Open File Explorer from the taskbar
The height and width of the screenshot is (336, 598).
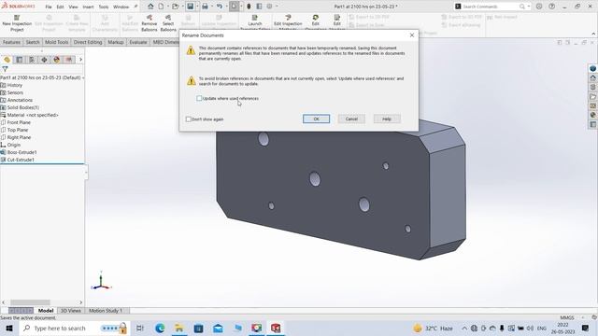coord(178,328)
